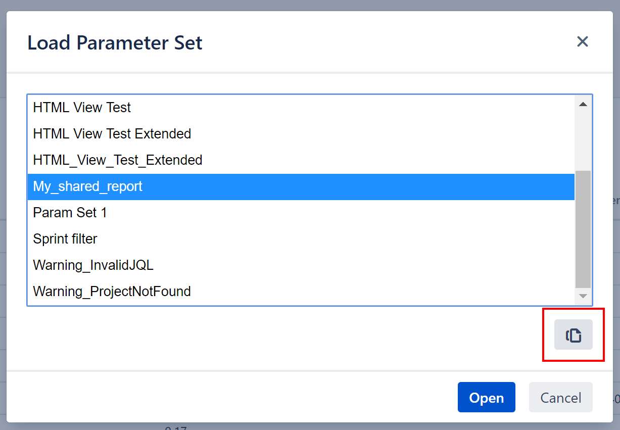Select the Warning_InvalidJQL entry
This screenshot has height=430, width=620.
click(93, 265)
